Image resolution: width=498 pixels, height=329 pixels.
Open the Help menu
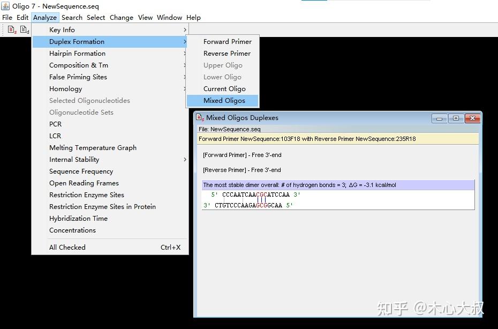pos(193,18)
